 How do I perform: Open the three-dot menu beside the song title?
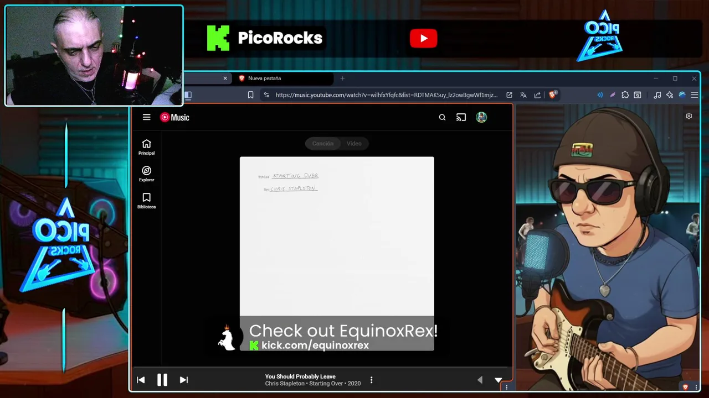(x=371, y=380)
